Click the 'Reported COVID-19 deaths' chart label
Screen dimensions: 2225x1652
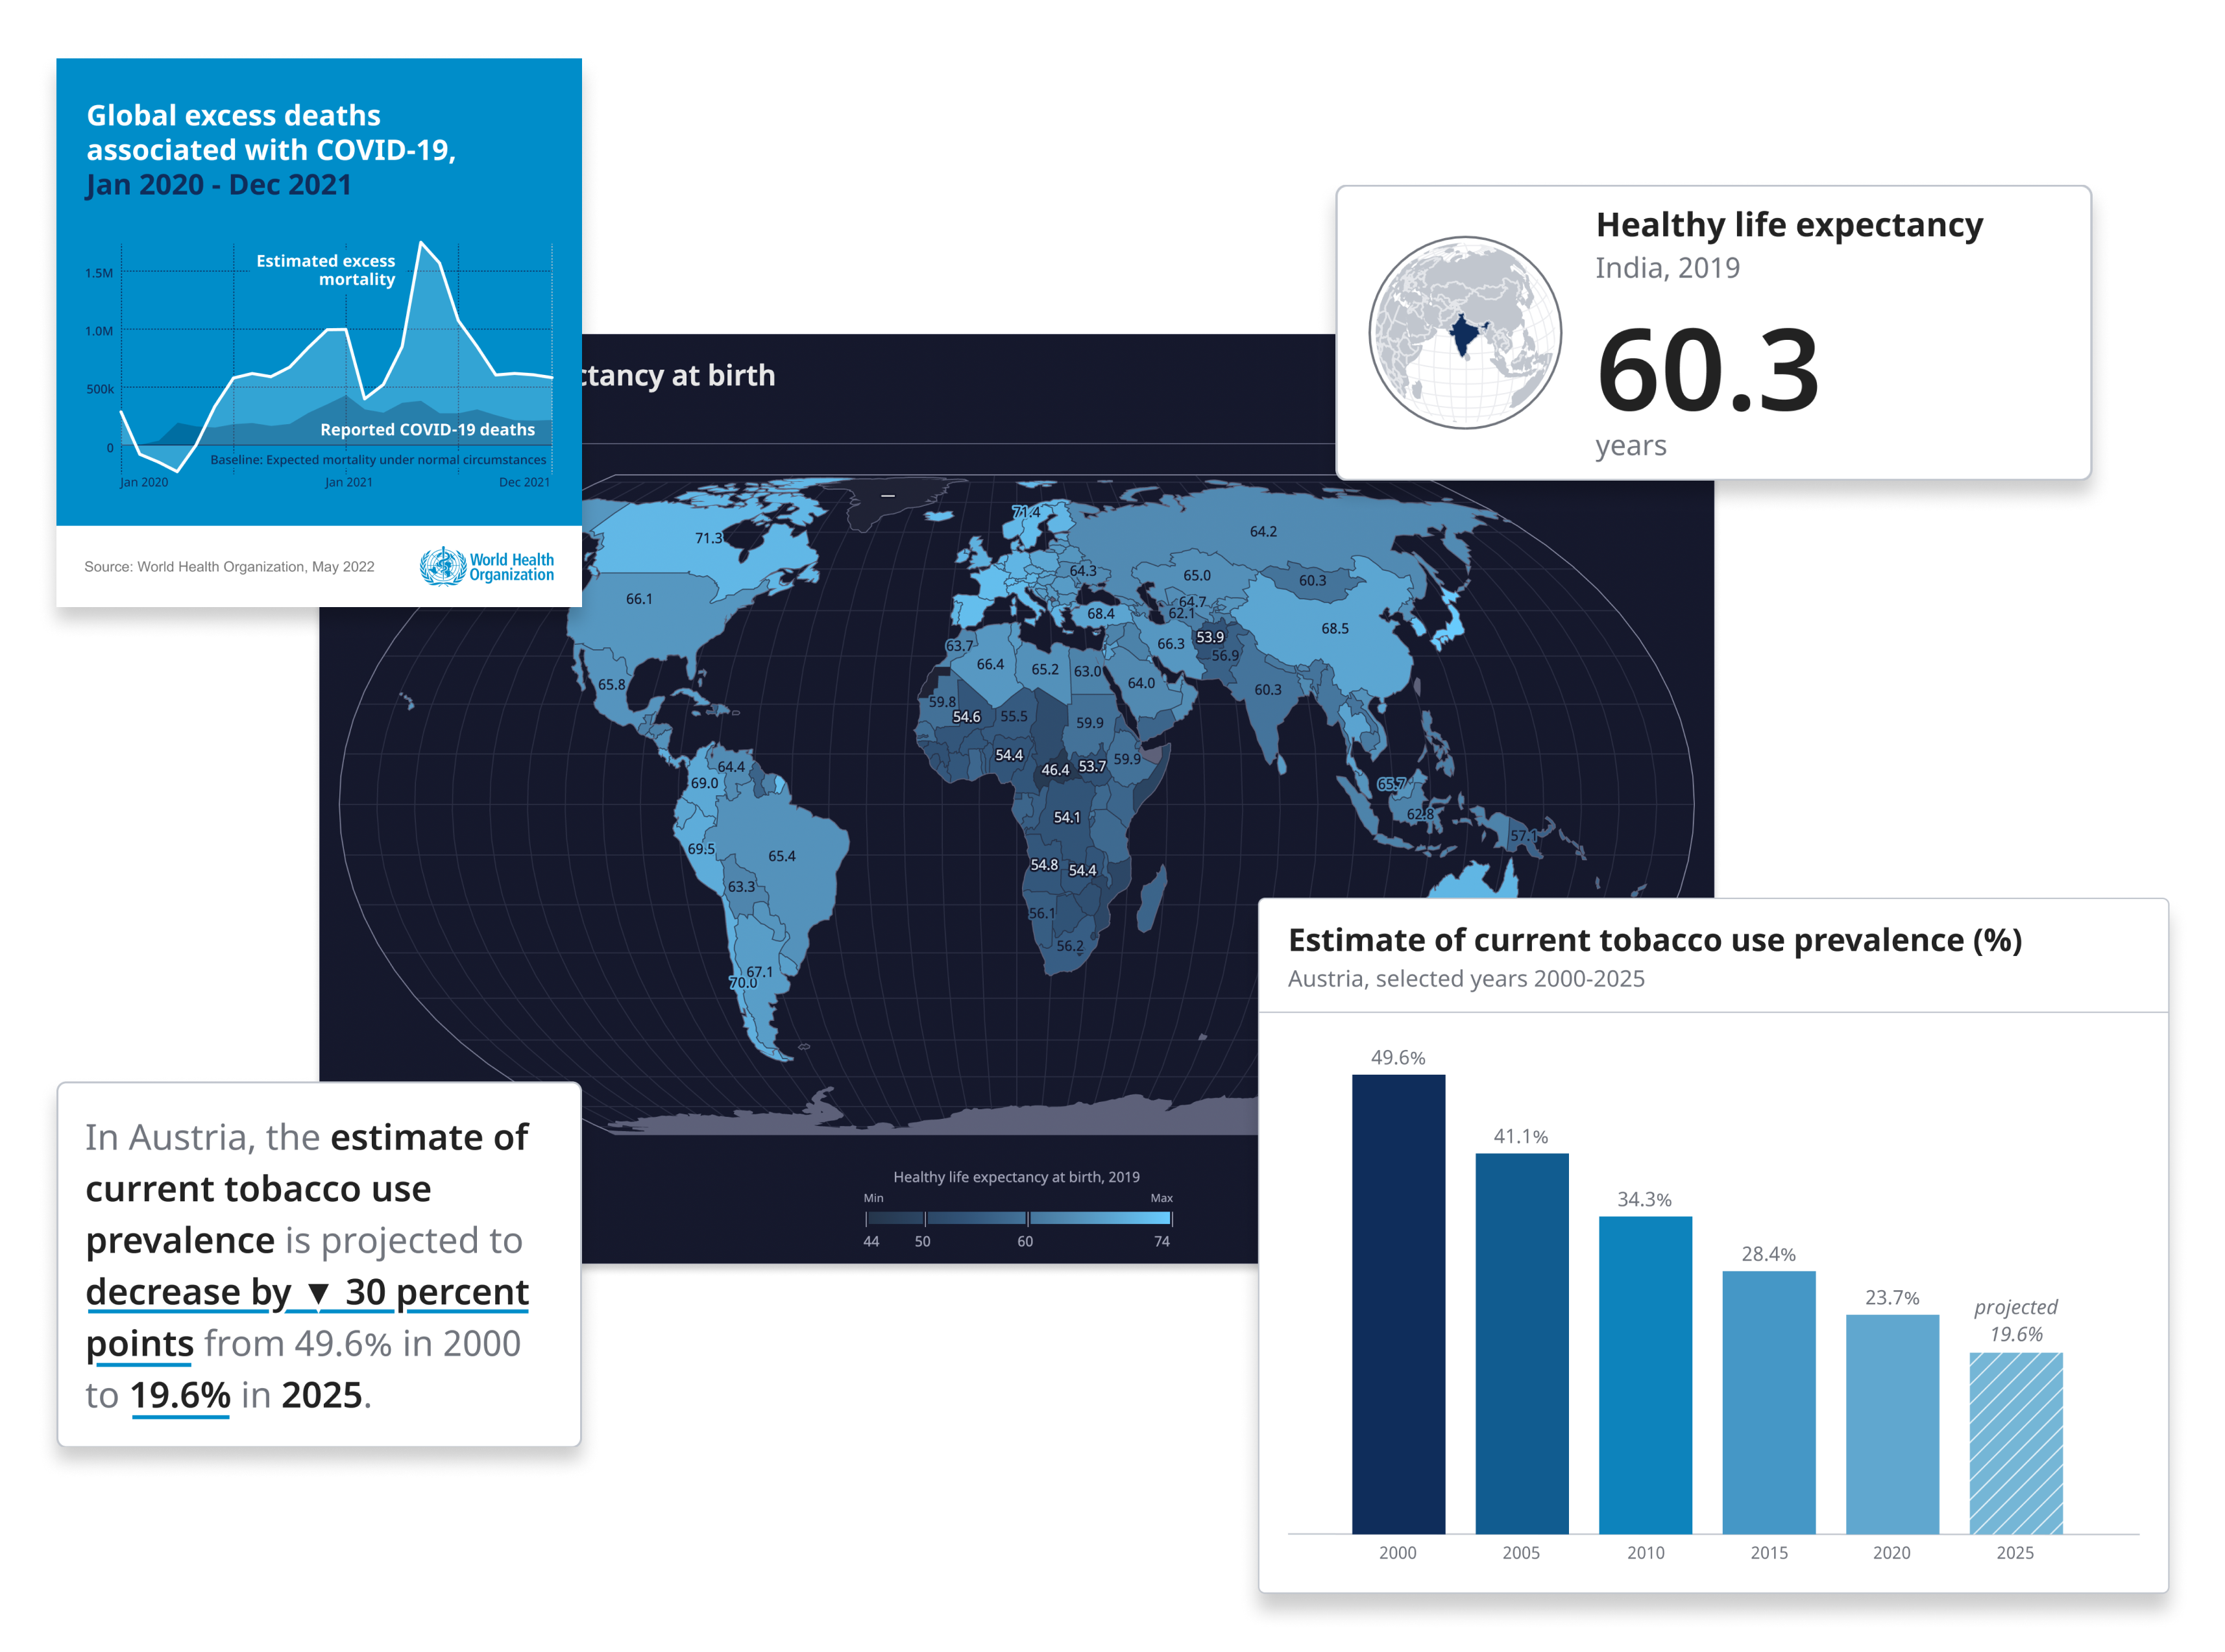427,430
